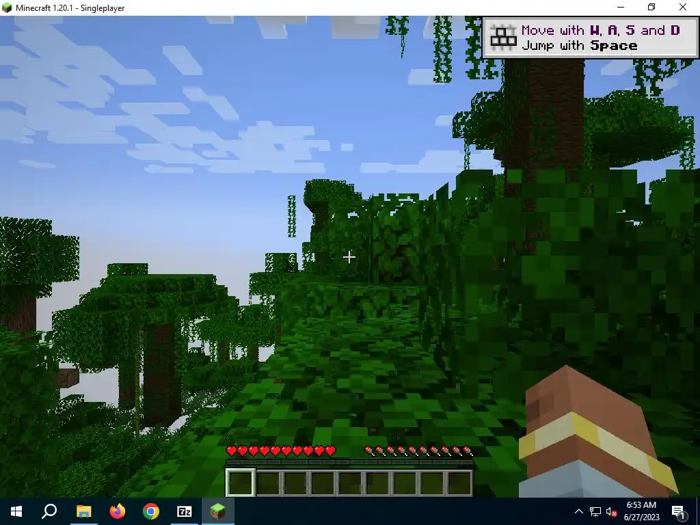
Task: Open the notification center icon
Action: pyautogui.click(x=679, y=511)
